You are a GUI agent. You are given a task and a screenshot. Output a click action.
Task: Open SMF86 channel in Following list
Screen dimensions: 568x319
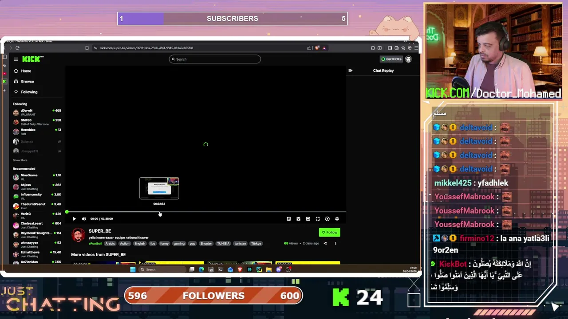(37, 122)
